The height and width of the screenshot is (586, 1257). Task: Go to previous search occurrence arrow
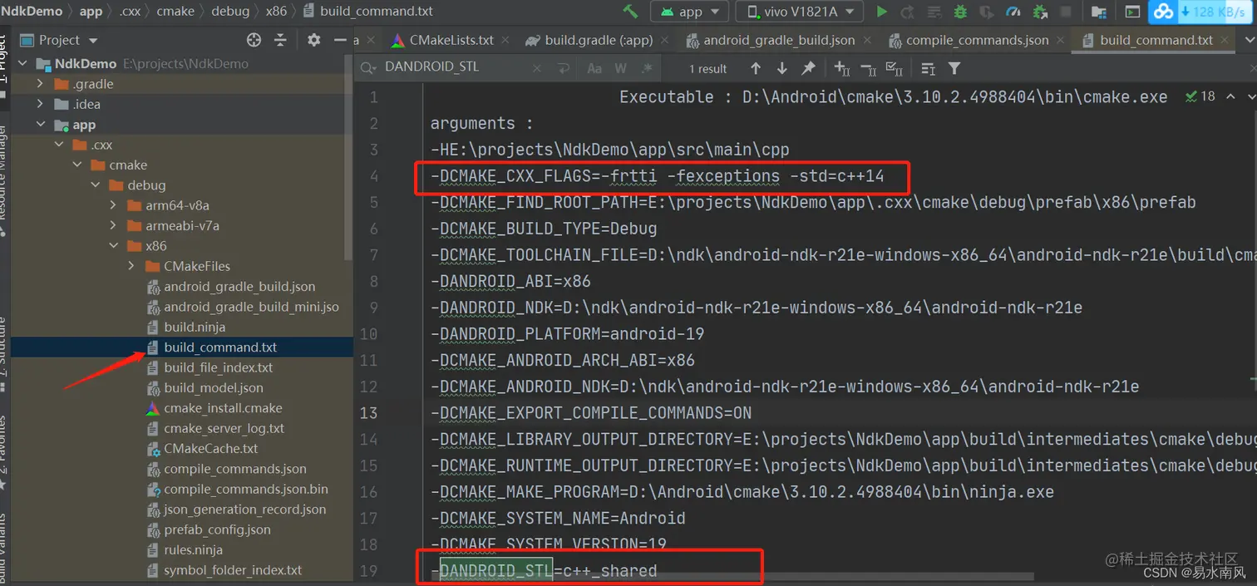coord(755,68)
